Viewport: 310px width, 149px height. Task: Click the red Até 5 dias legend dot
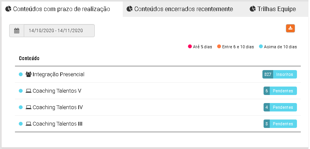pos(190,47)
